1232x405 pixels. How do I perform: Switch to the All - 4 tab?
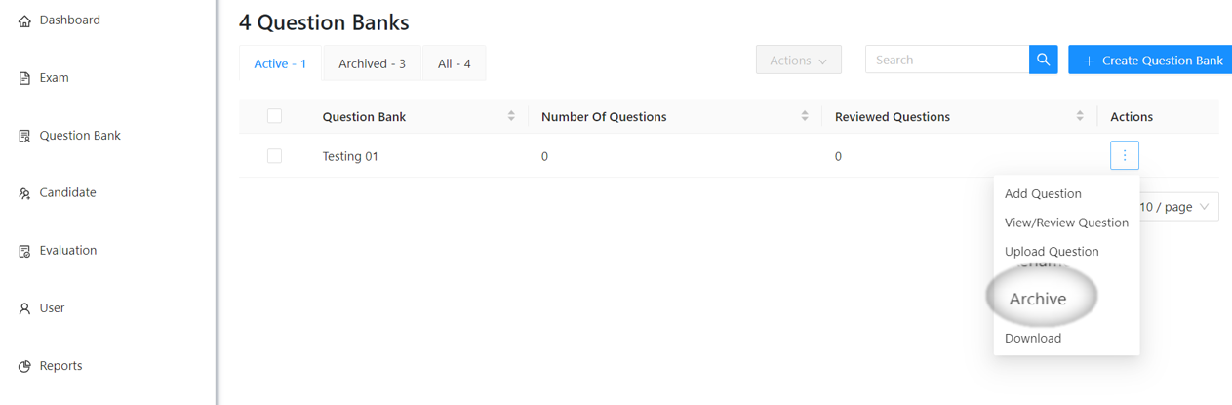[455, 63]
